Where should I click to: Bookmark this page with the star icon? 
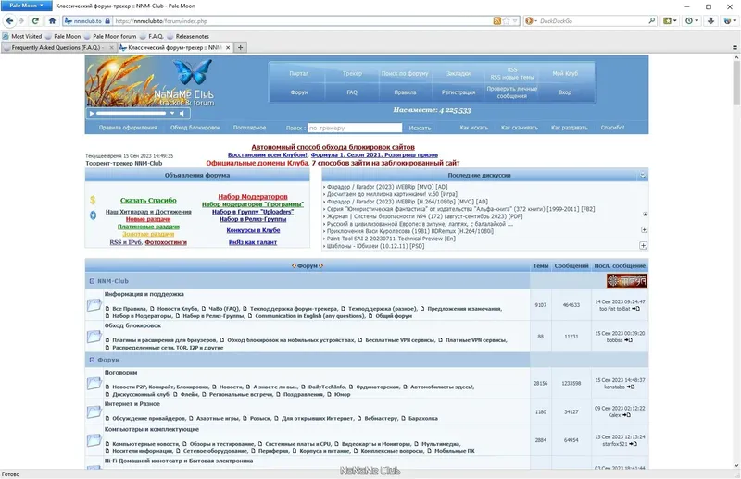[x=506, y=20]
